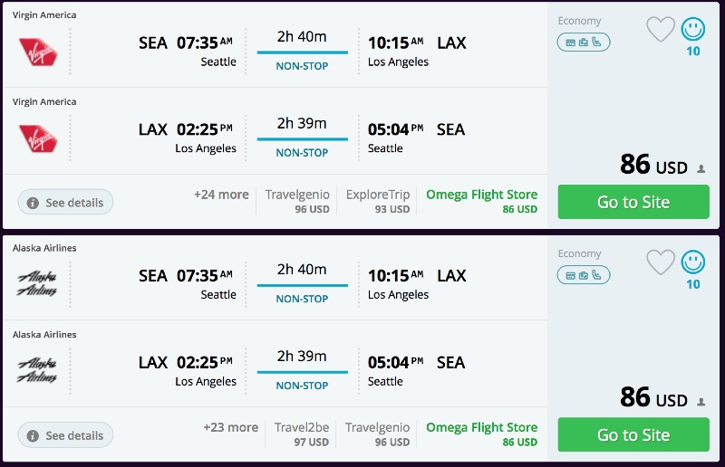
Task: Click the passenger icon beside the Virgin America price
Action: point(701,168)
